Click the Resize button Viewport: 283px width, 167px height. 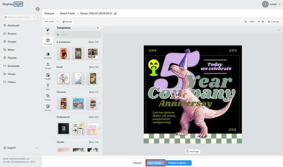(67, 22)
